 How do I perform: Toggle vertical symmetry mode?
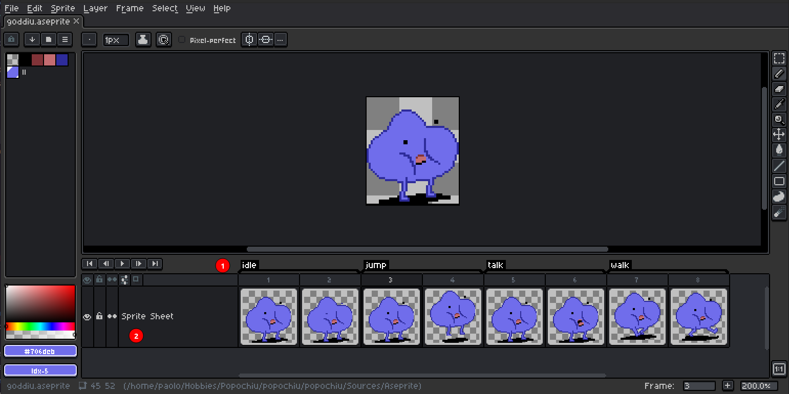(249, 39)
